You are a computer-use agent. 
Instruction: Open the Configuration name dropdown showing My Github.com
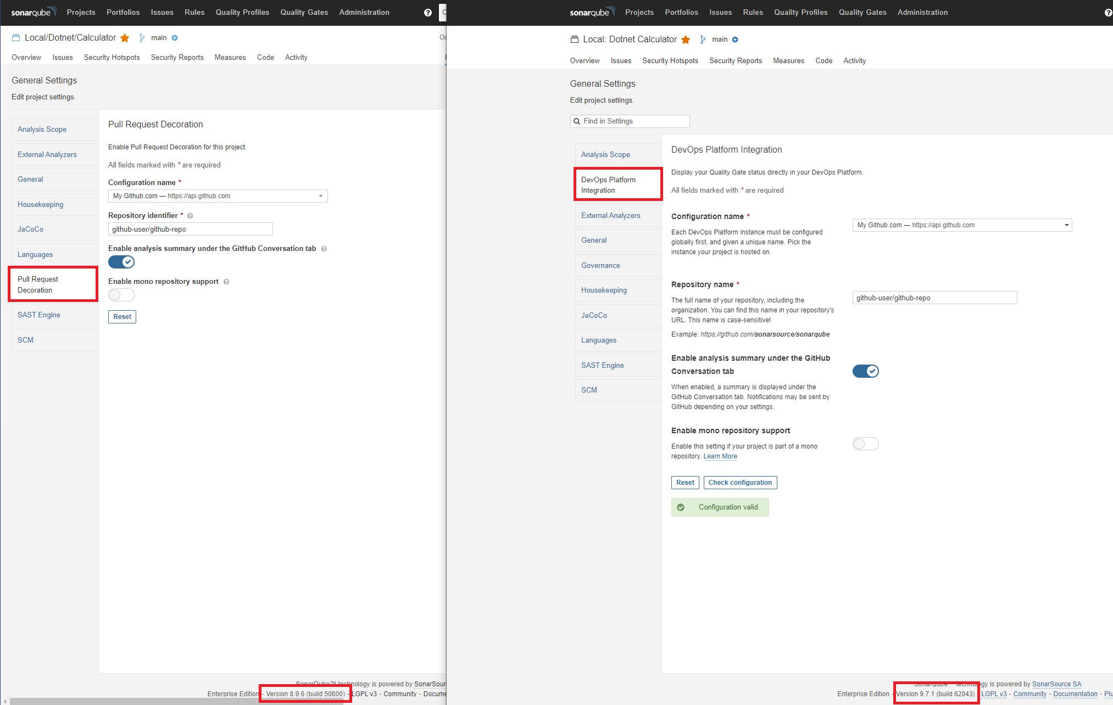click(961, 225)
